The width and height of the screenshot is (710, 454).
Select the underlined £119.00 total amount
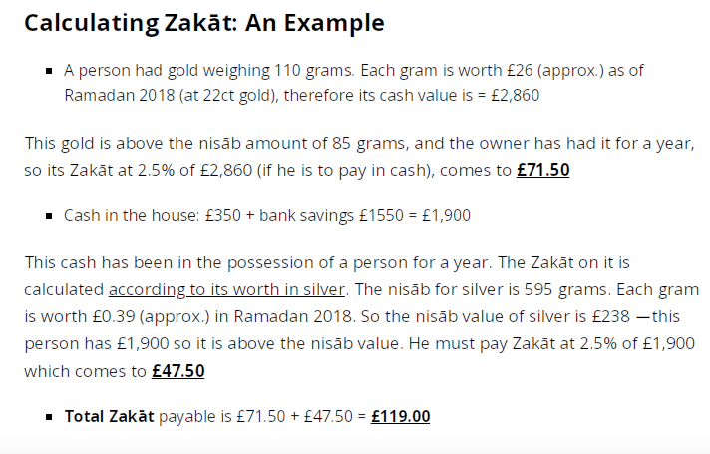pyautogui.click(x=400, y=416)
